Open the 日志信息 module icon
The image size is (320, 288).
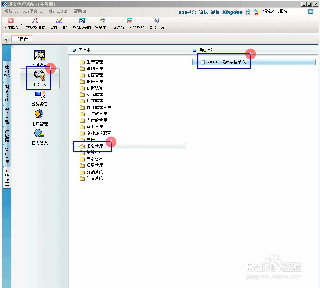pyautogui.click(x=39, y=133)
